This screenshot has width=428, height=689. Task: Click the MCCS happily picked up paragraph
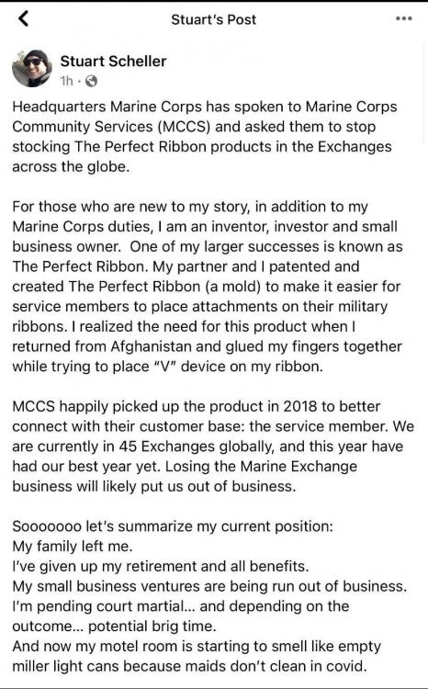(x=213, y=446)
